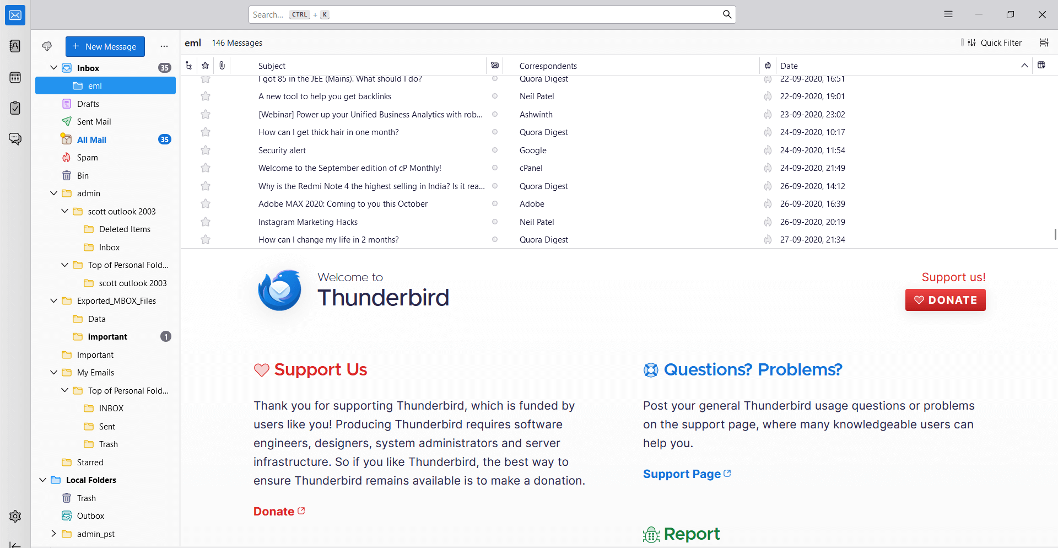Collapse scott outlook 2003 folder
This screenshot has width=1058, height=548.
point(64,211)
